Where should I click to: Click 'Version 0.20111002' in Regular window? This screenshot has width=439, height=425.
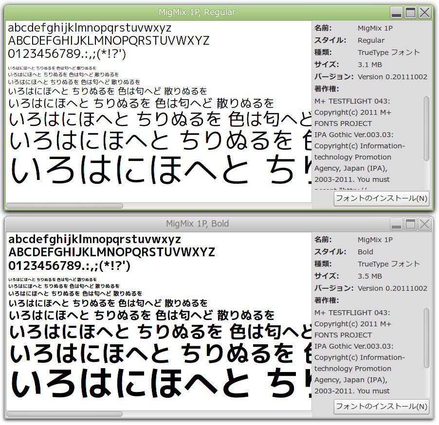coord(392,77)
